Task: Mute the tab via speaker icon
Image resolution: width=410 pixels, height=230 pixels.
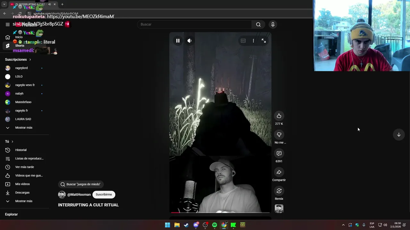Action: pyautogui.click(x=49, y=4)
